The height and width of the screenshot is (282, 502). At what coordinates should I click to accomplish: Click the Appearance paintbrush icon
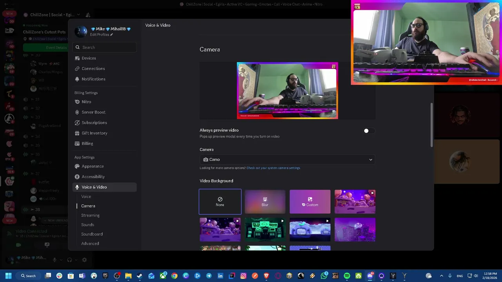[77, 166]
